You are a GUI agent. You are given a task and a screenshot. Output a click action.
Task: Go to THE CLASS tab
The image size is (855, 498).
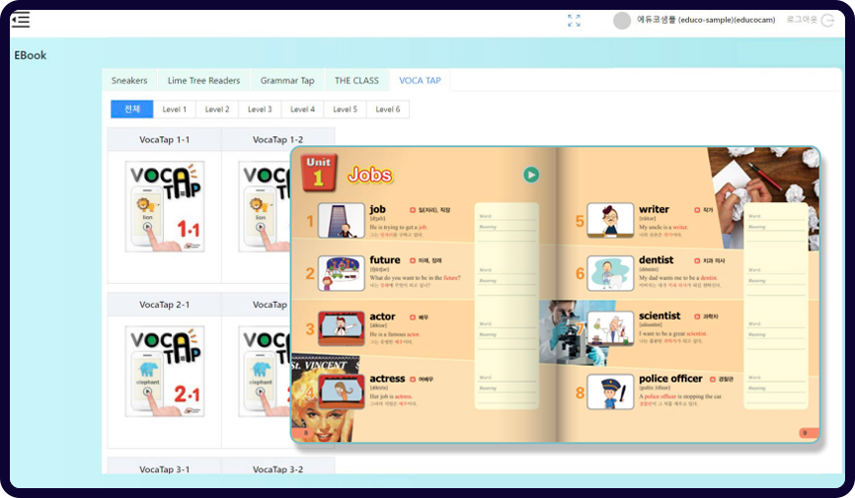(356, 81)
